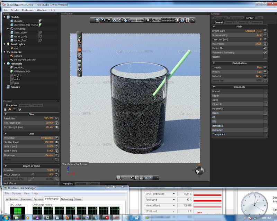The height and width of the screenshot is (221, 277).
Task: Switch to the Darkroom tab
Action: pos(81,184)
